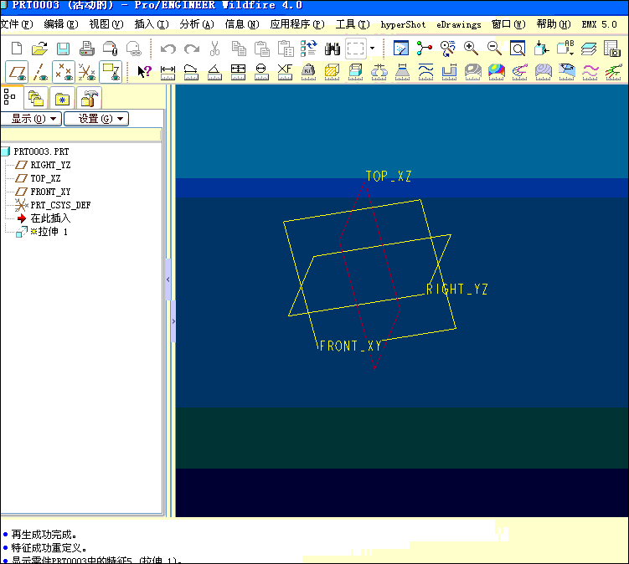The width and height of the screenshot is (629, 564).
Task: Toggle datum plane display
Action: (x=17, y=72)
